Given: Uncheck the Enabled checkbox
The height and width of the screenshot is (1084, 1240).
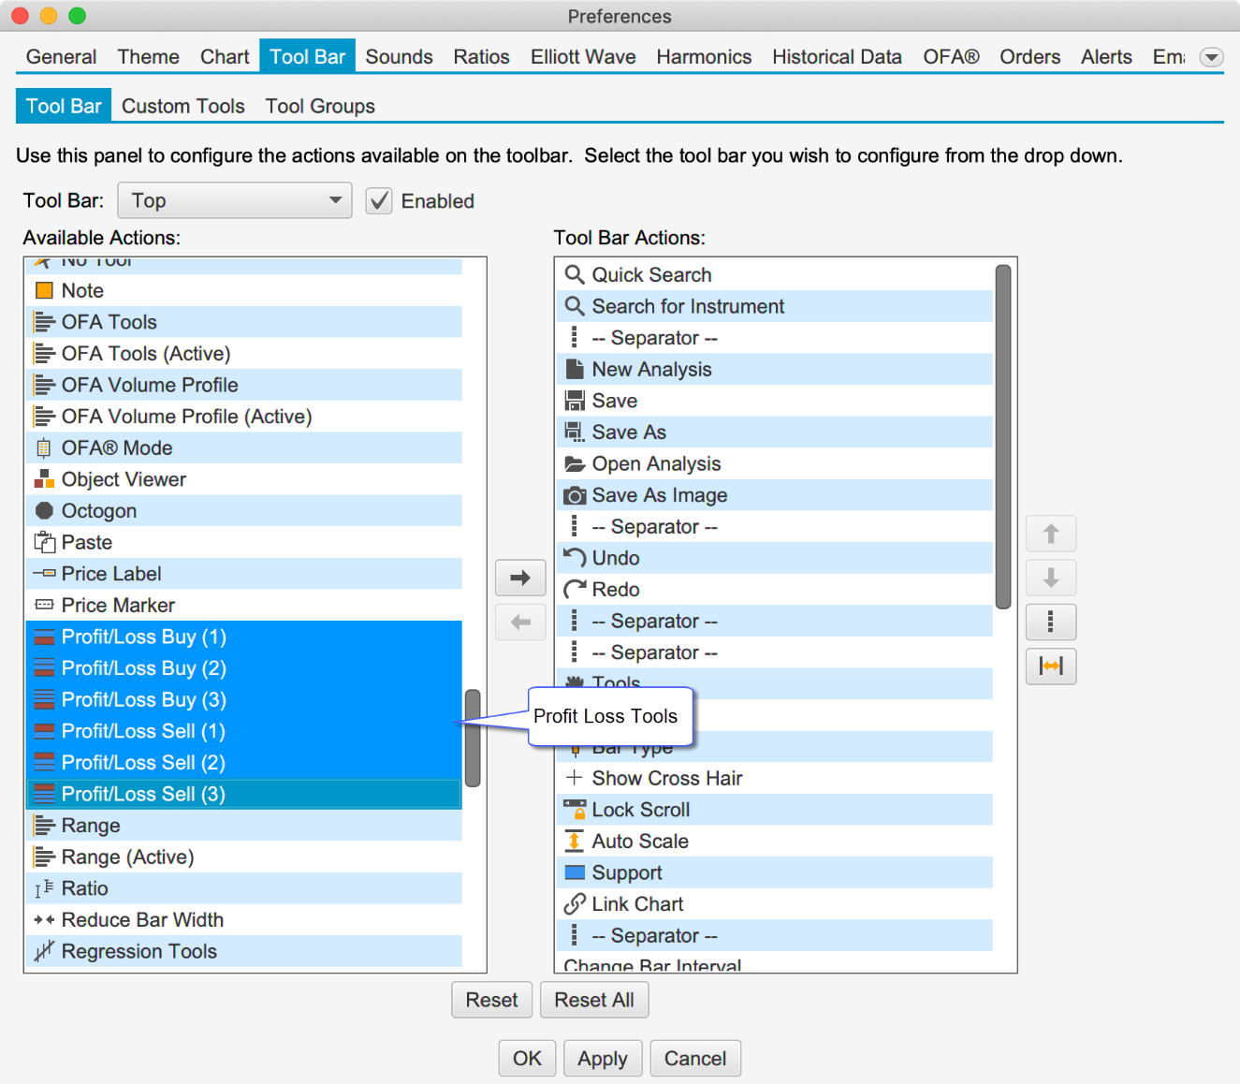Looking at the screenshot, I should tap(379, 201).
